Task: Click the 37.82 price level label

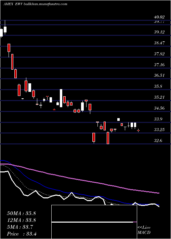Action: coord(159,54)
